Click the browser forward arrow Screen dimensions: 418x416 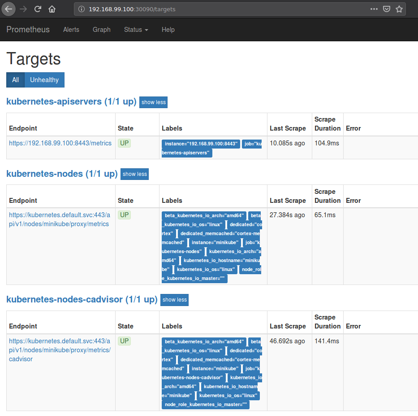pos(23,9)
